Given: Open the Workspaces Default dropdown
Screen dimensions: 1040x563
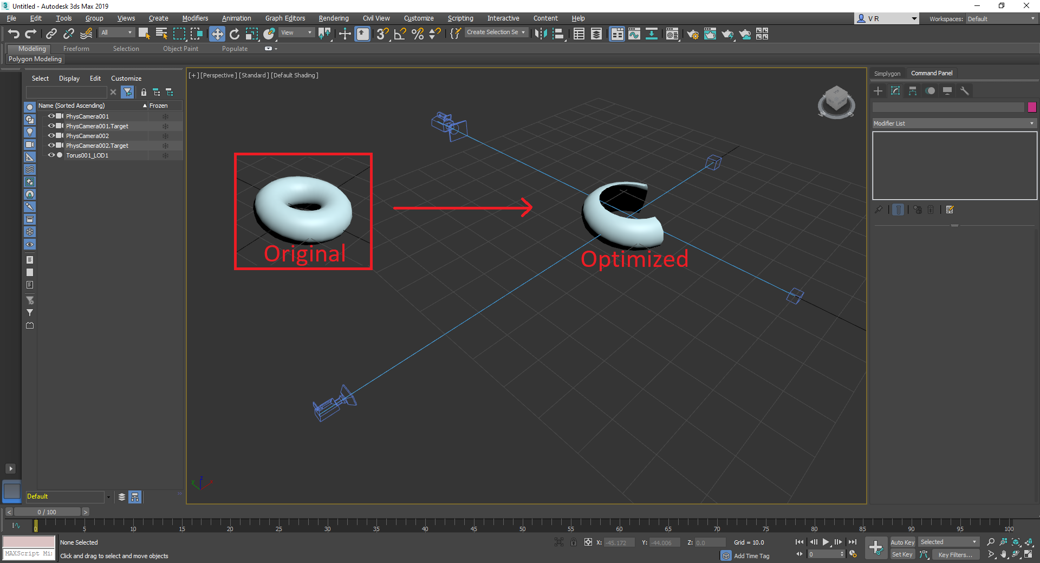Looking at the screenshot, I should pos(1000,19).
